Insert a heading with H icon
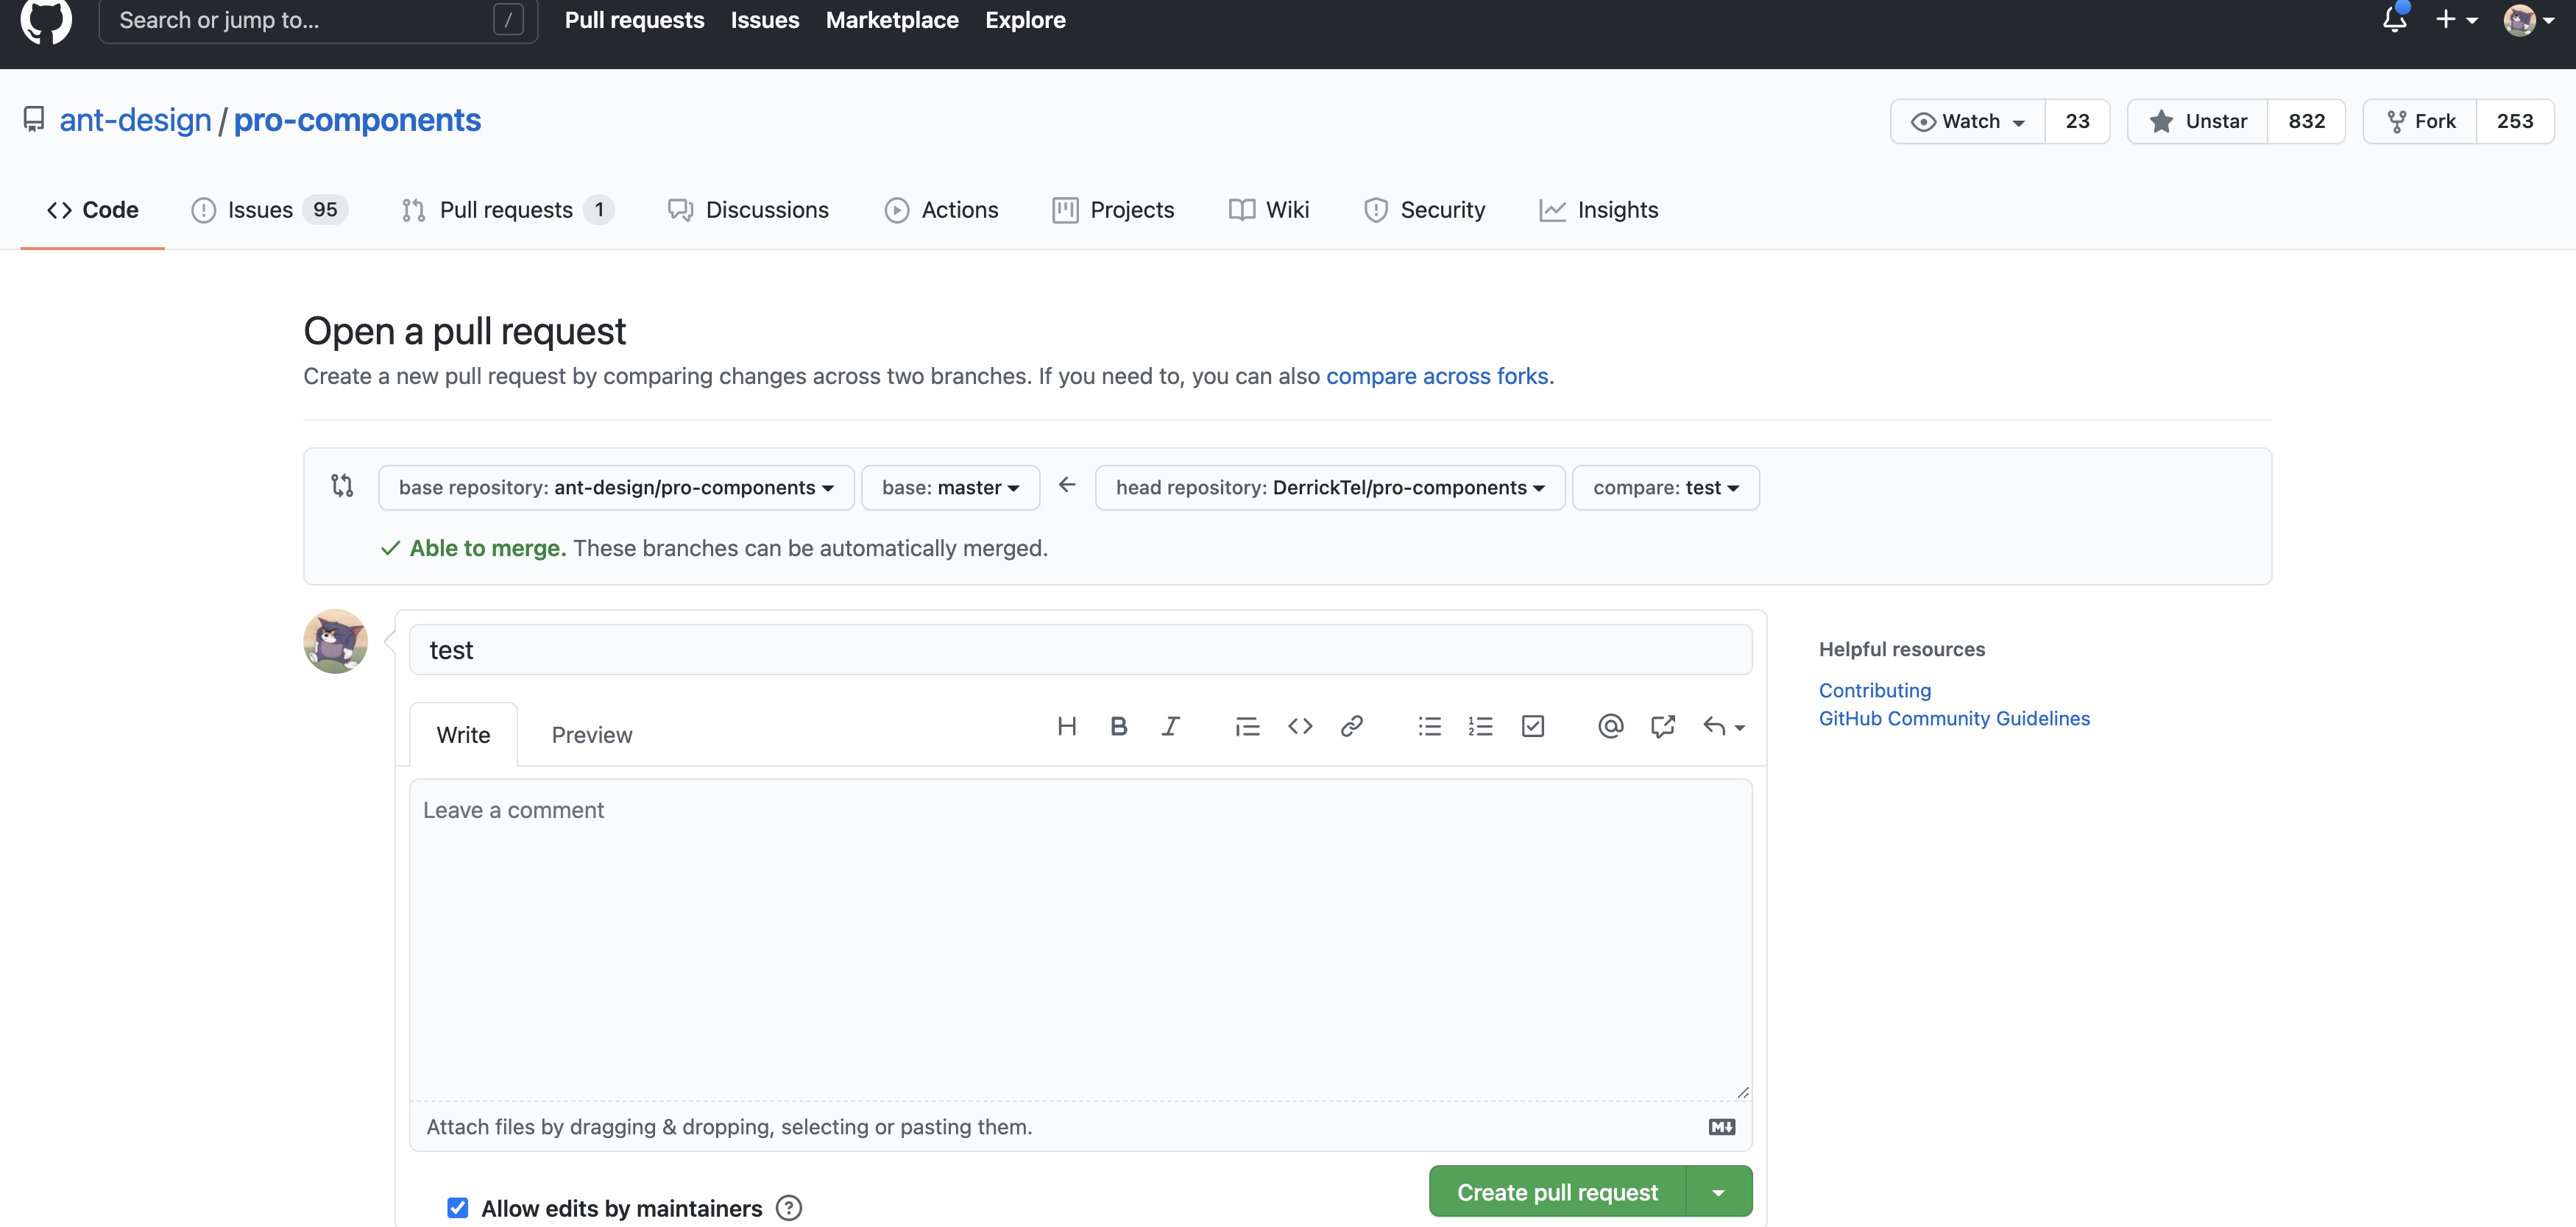The image size is (2576, 1227). pos(1066,726)
